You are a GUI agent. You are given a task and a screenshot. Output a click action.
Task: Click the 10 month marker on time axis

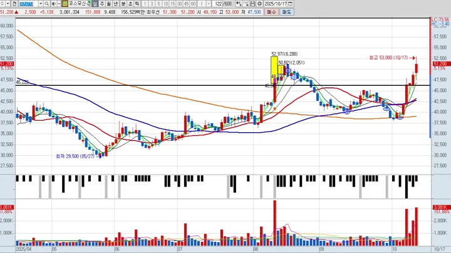coord(395,249)
